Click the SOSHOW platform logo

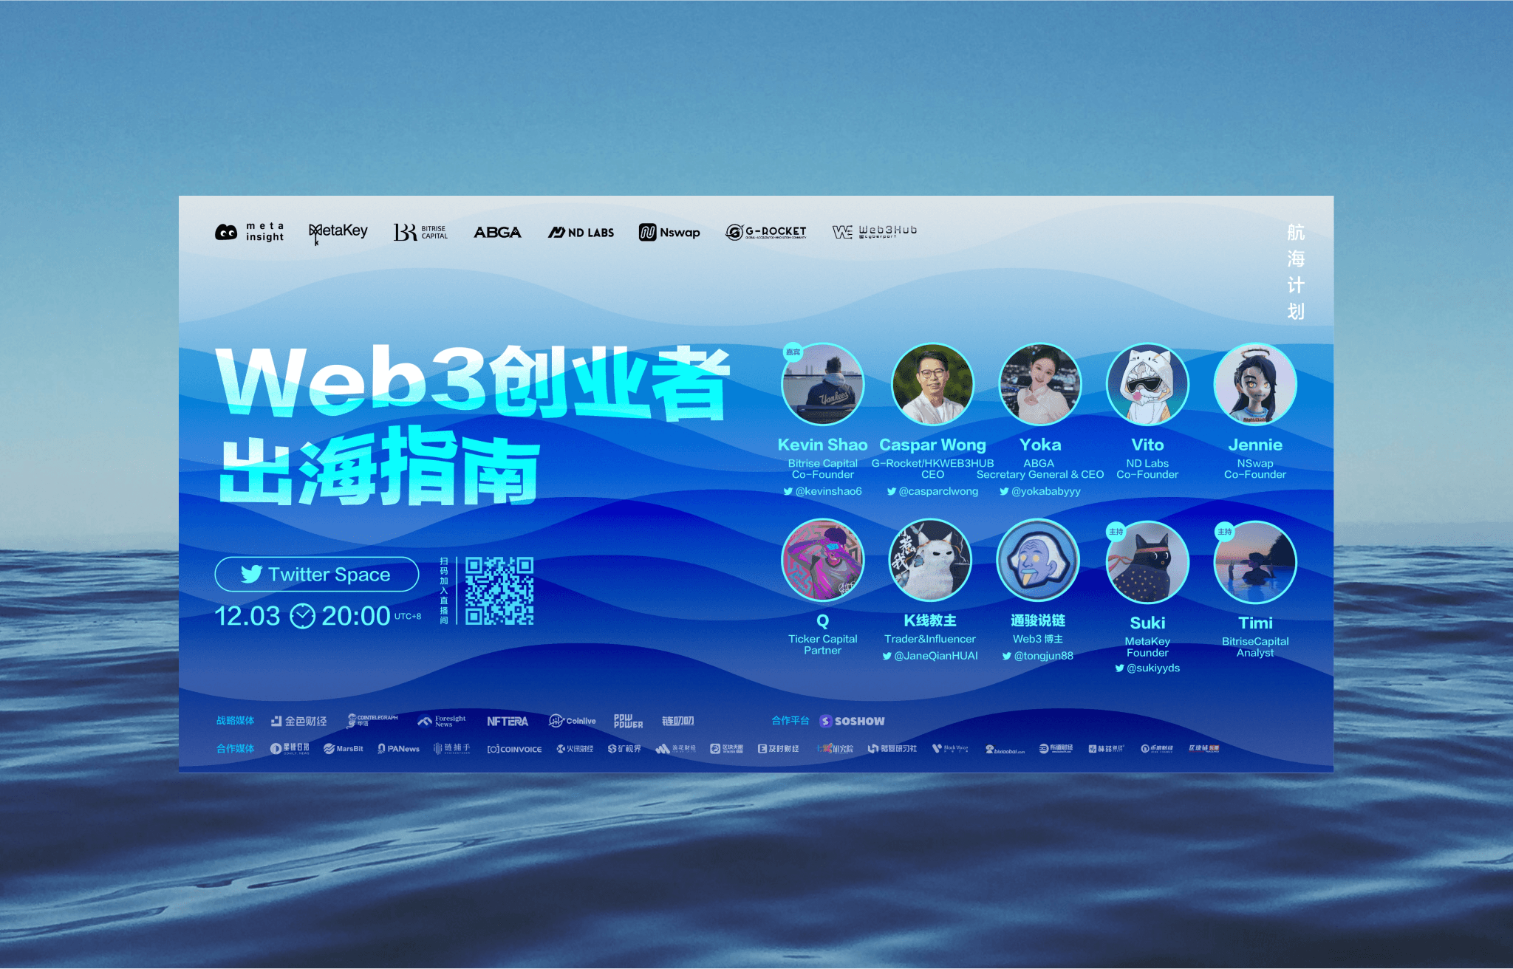tap(852, 721)
